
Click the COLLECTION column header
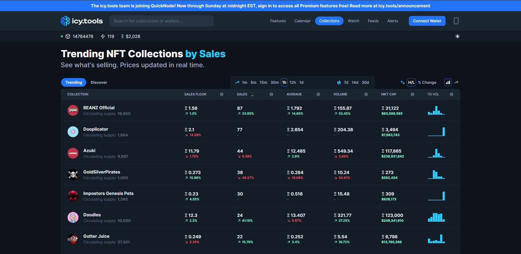pyautogui.click(x=78, y=94)
